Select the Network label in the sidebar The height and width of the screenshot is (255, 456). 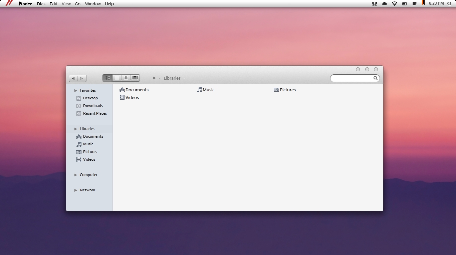pos(87,190)
